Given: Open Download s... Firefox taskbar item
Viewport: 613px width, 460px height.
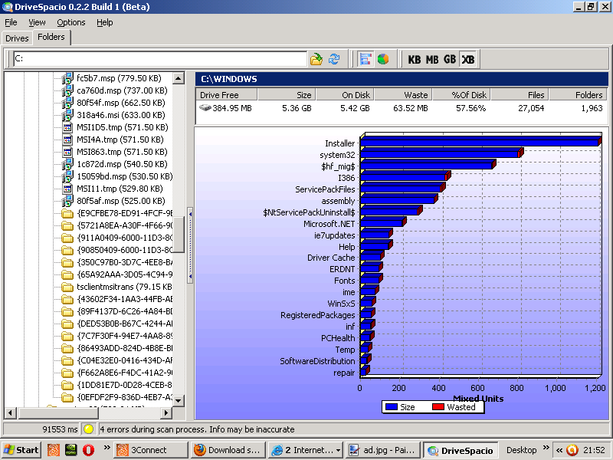Looking at the screenshot, I should click(228, 450).
